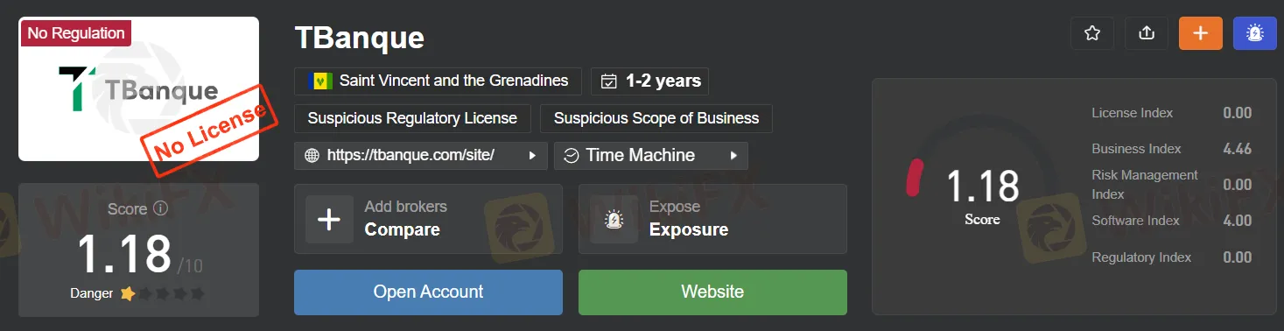Open the https://tbanque.com/site/ link
Screen dimensions: 1284x331
[410, 156]
